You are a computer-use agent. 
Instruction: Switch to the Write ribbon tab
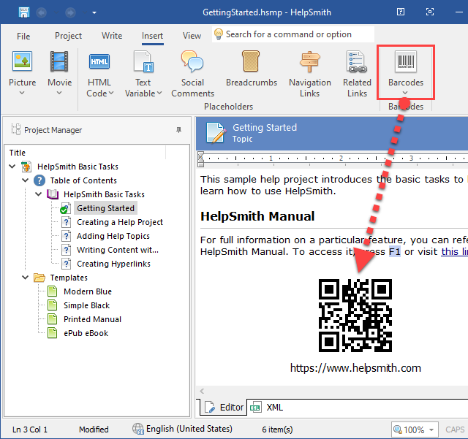pyautogui.click(x=112, y=36)
